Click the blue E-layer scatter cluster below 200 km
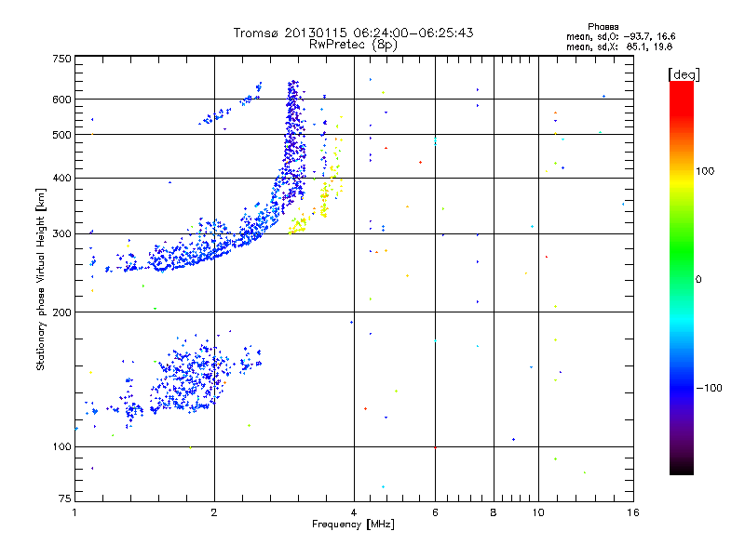This screenshot has height=558, width=745. pos(188,375)
